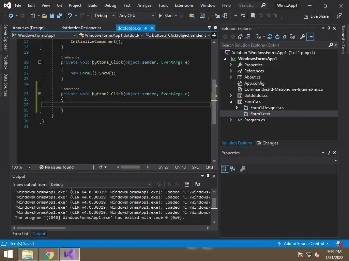Click the Find in Files icon
Viewport: 349px width, 261px height.
pos(192,16)
